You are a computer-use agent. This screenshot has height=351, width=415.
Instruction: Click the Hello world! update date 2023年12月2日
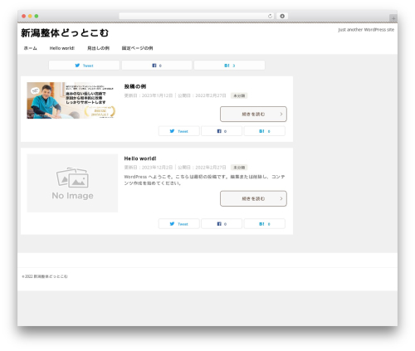coord(157,168)
